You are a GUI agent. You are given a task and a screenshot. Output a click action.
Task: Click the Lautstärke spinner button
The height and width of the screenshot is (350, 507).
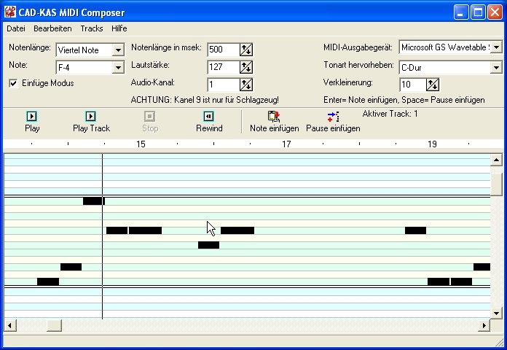(x=246, y=67)
